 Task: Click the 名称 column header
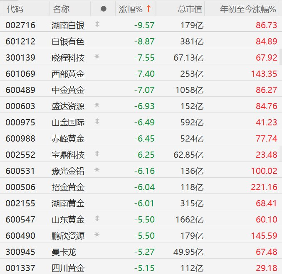click(x=61, y=9)
